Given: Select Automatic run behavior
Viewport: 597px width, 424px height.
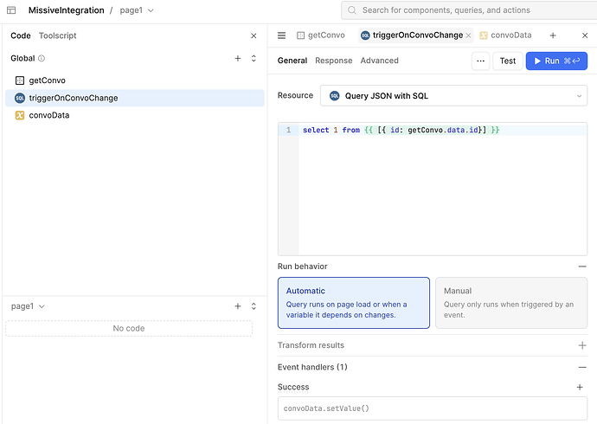Looking at the screenshot, I should (353, 303).
